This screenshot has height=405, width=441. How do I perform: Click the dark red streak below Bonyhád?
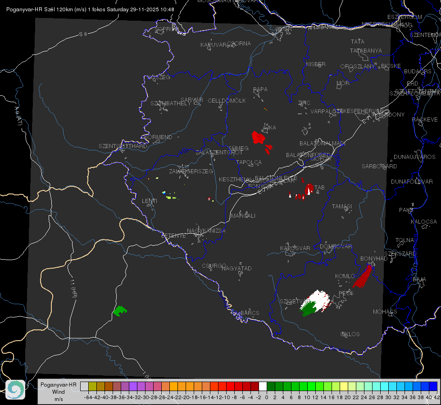click(363, 277)
